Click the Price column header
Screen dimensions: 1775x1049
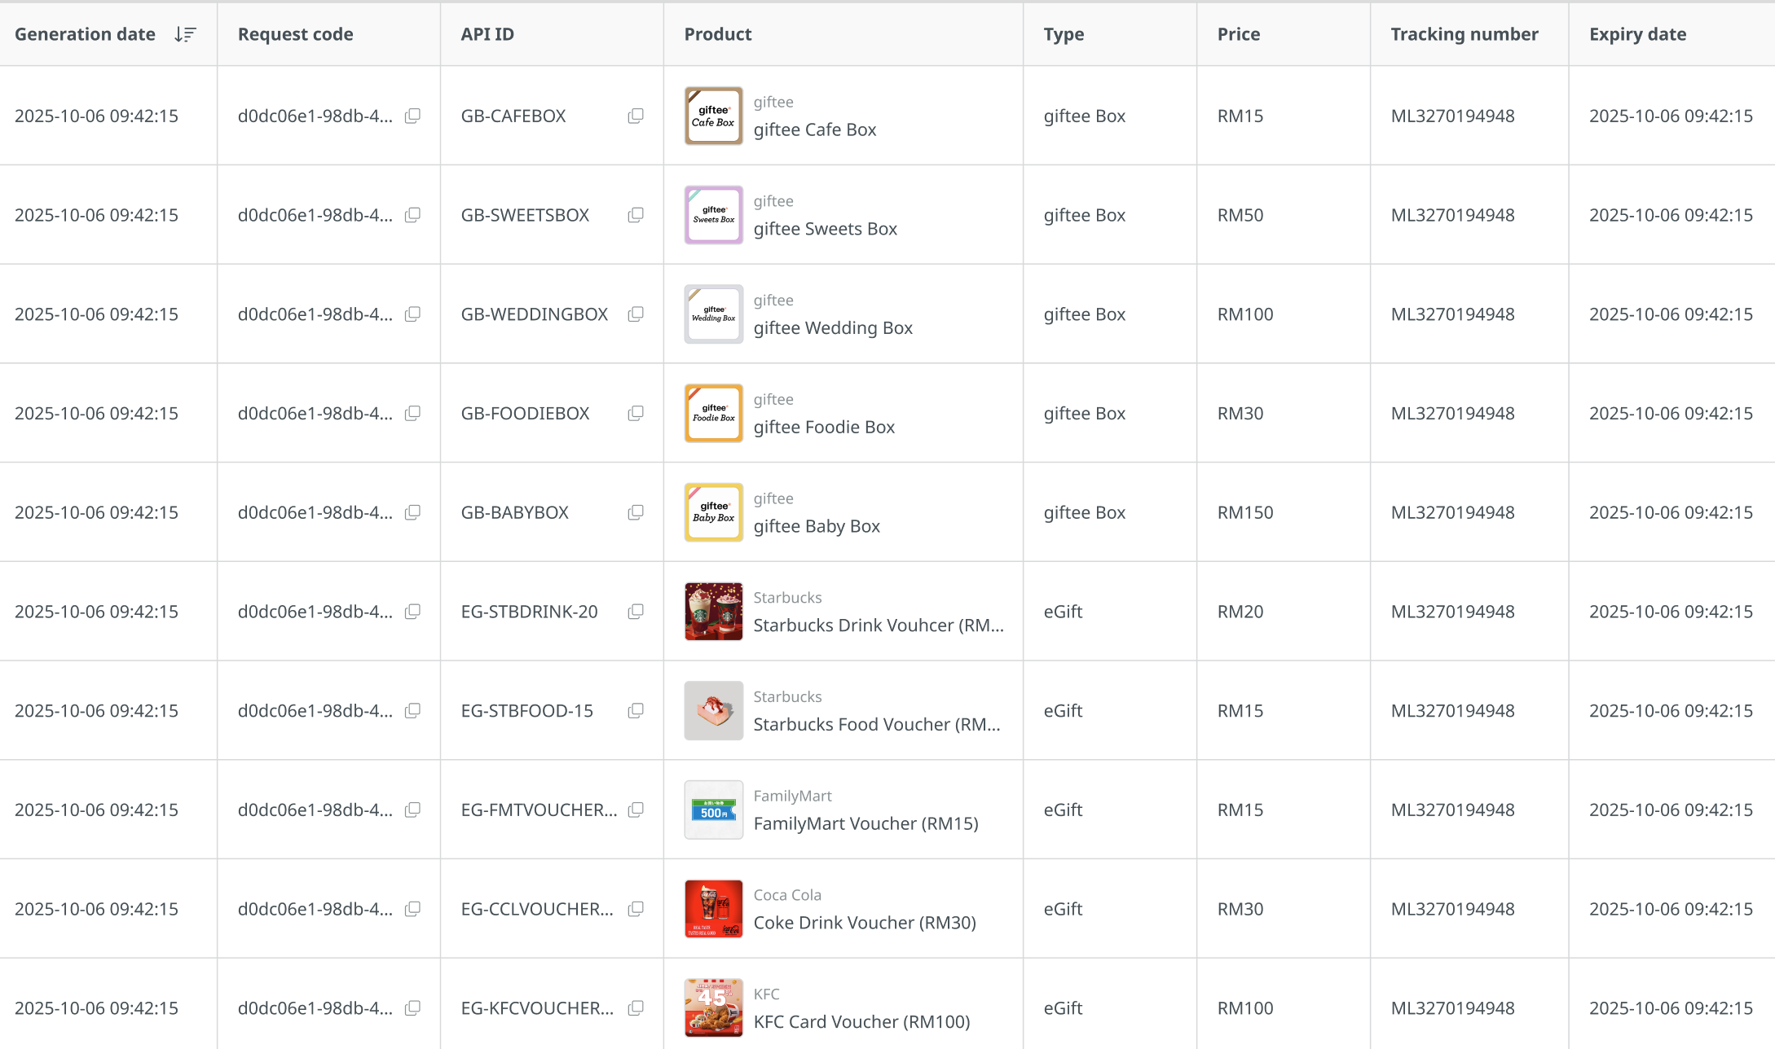1238,34
